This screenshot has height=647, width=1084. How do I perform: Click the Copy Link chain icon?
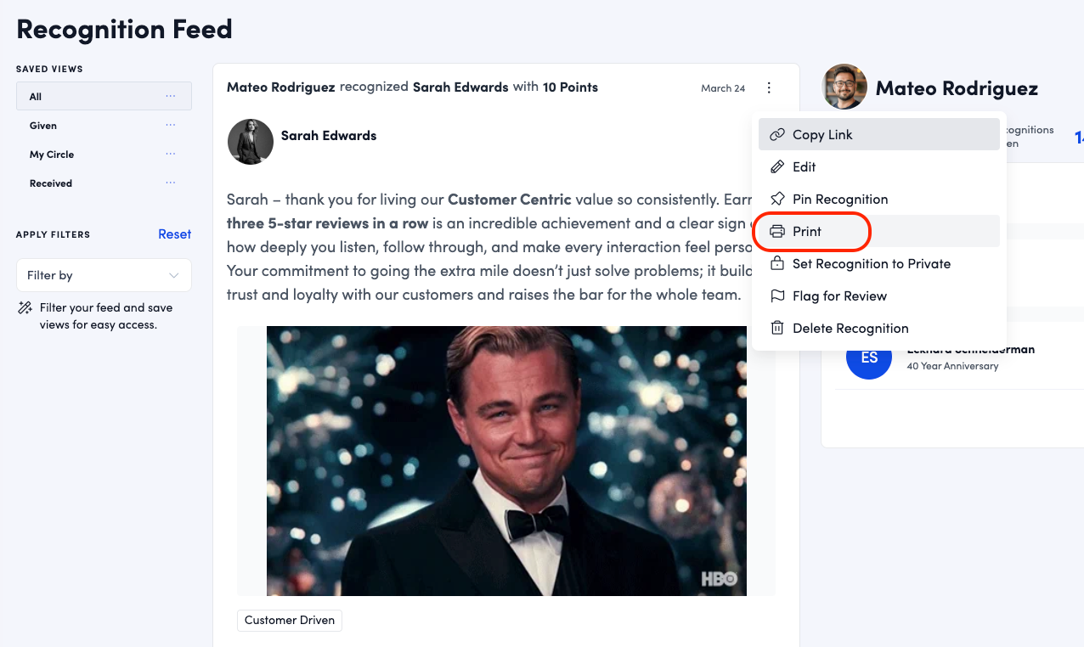coord(776,135)
